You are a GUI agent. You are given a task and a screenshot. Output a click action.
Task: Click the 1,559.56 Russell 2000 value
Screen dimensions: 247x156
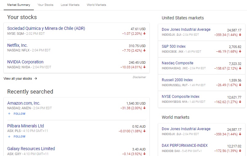click(235, 80)
